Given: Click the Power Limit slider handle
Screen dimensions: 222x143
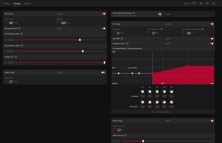Looking at the screenshot, I should click(143, 141).
